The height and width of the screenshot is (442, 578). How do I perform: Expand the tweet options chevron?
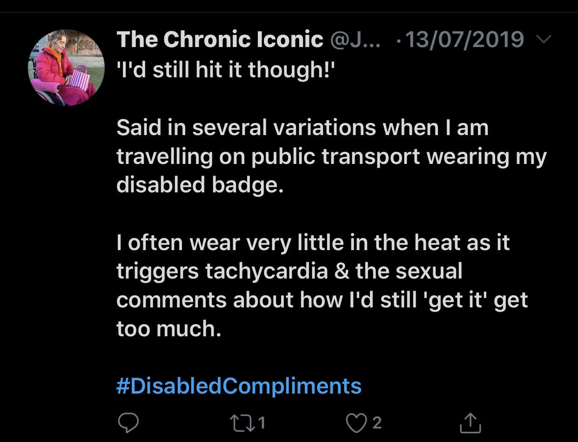click(543, 40)
